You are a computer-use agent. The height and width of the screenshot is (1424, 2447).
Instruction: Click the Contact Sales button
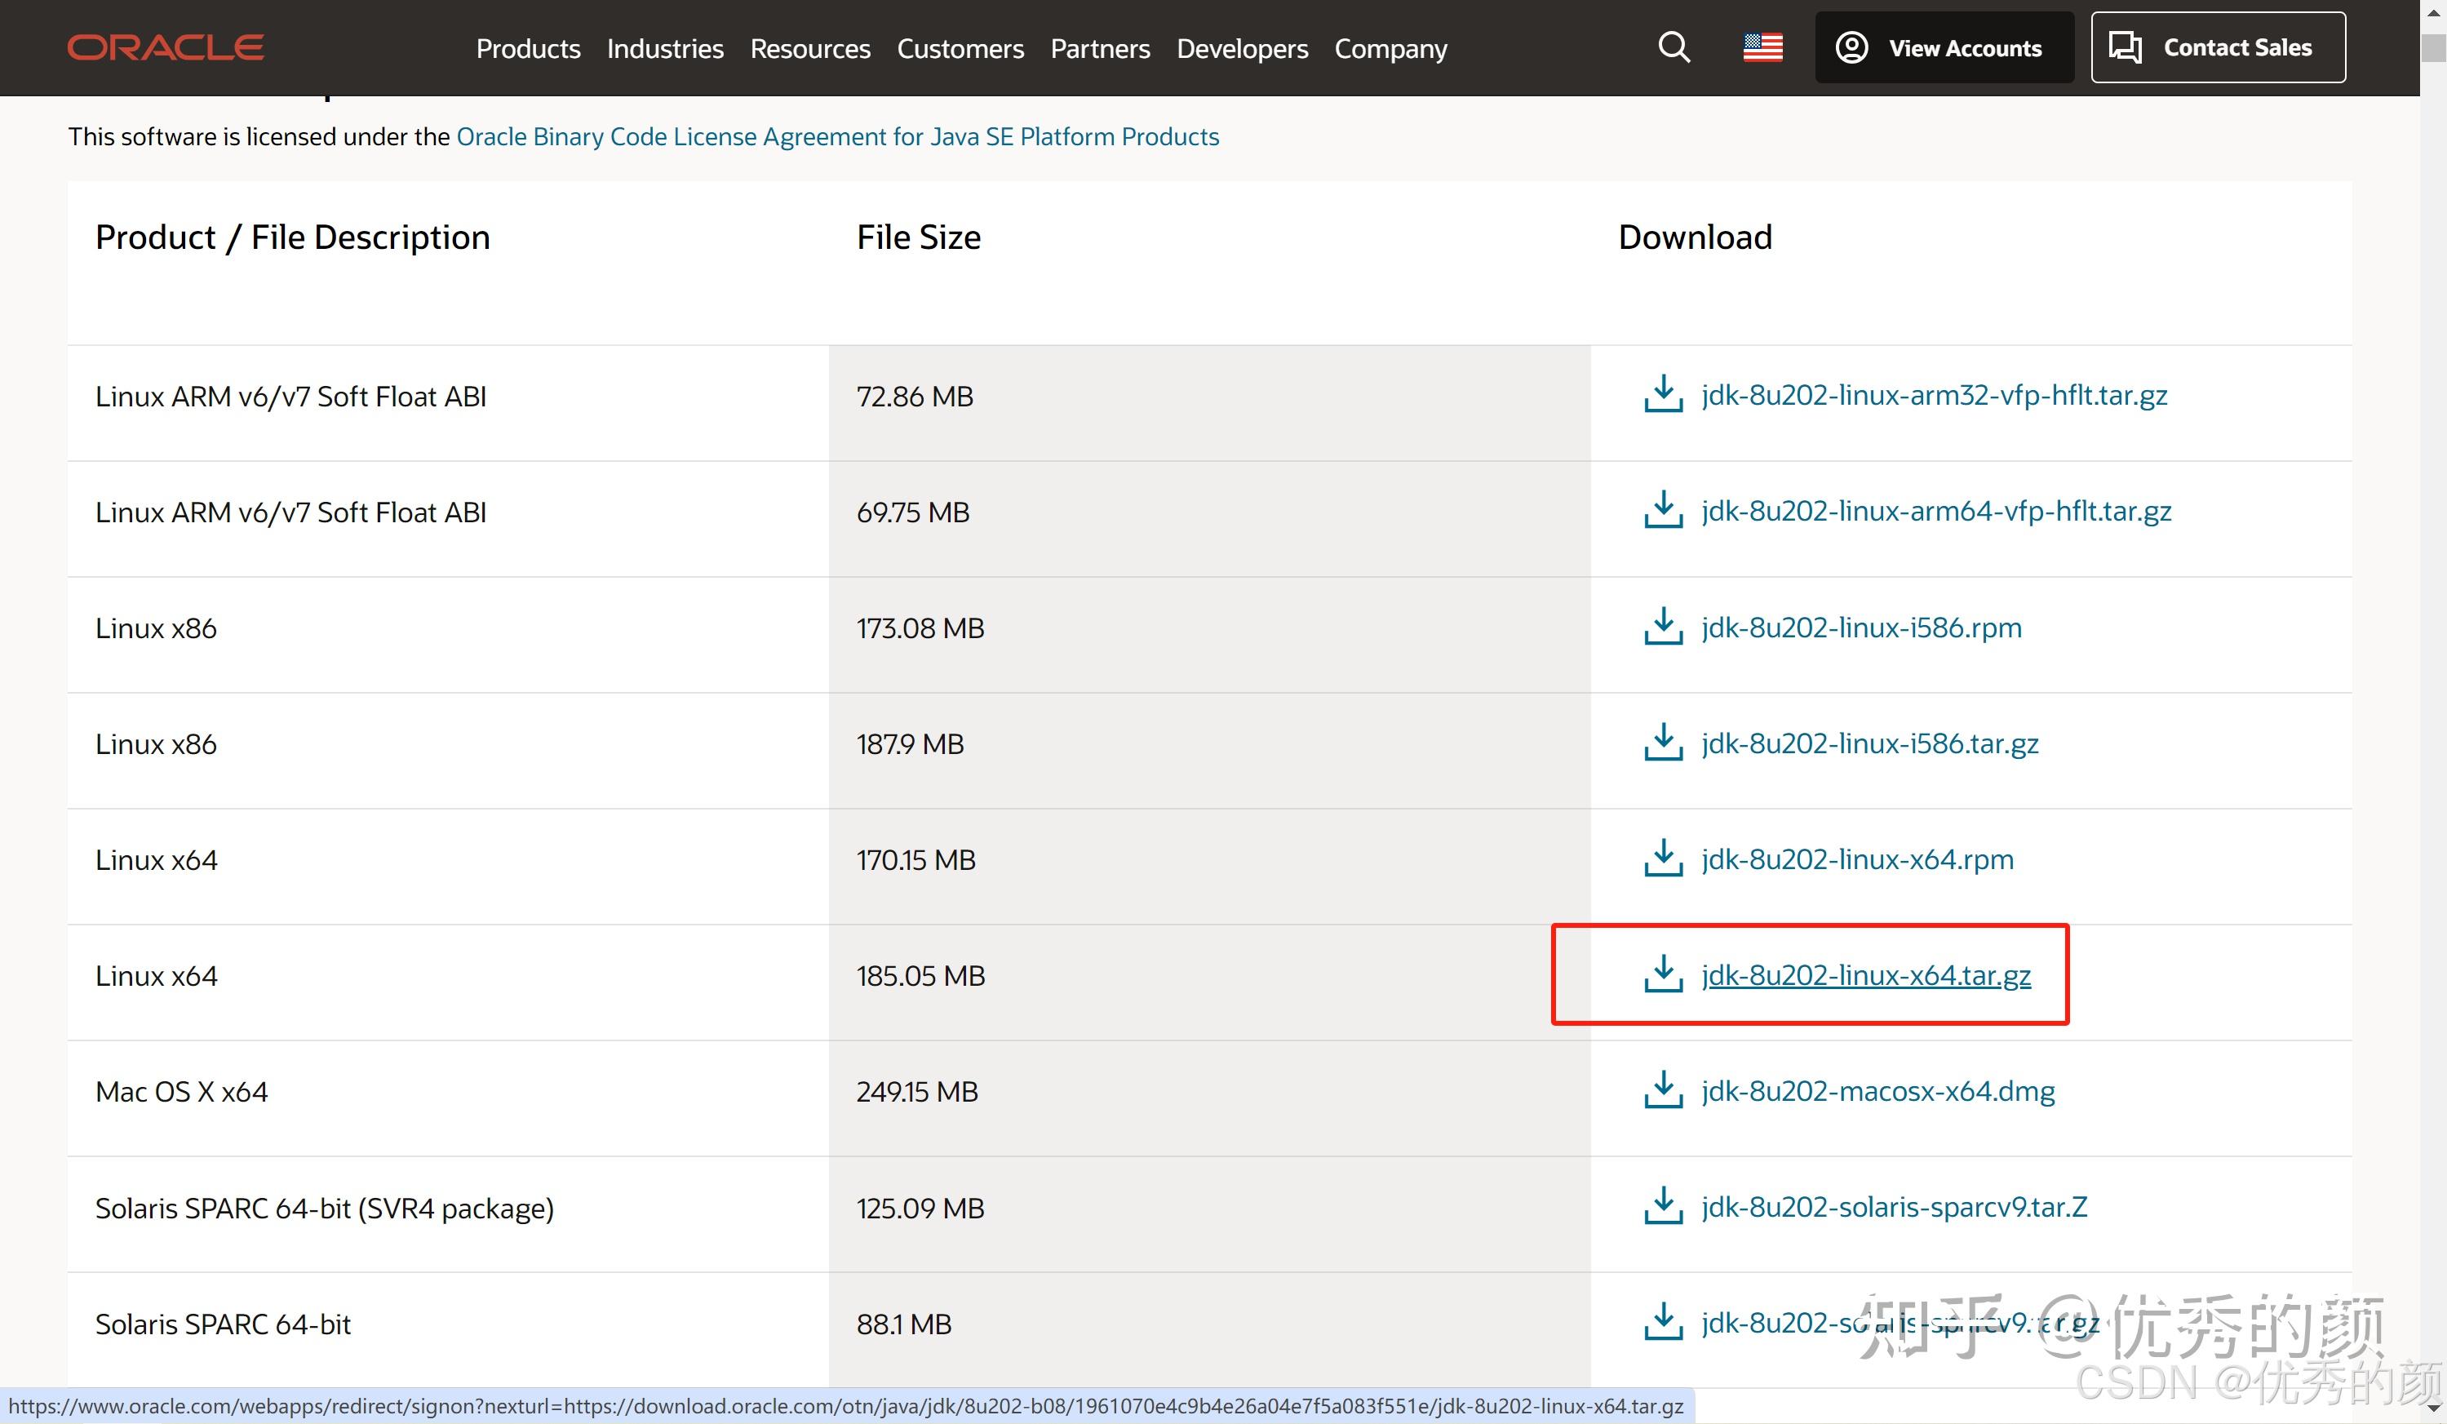[2217, 47]
